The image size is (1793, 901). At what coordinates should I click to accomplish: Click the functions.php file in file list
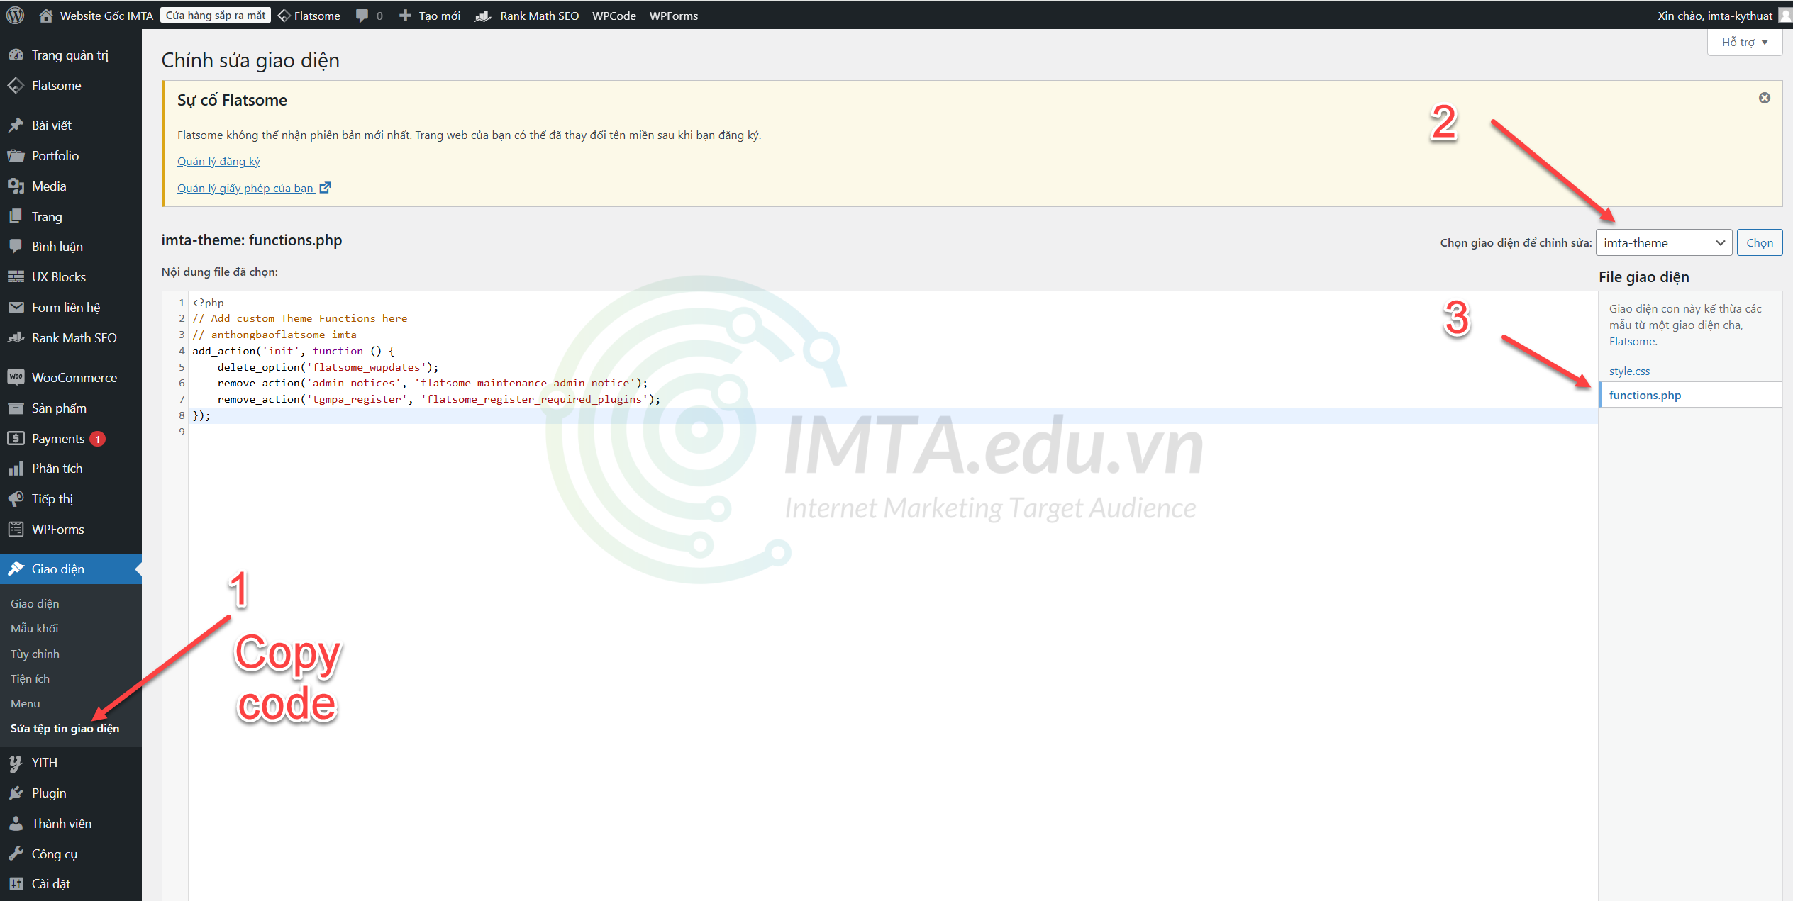(1646, 396)
